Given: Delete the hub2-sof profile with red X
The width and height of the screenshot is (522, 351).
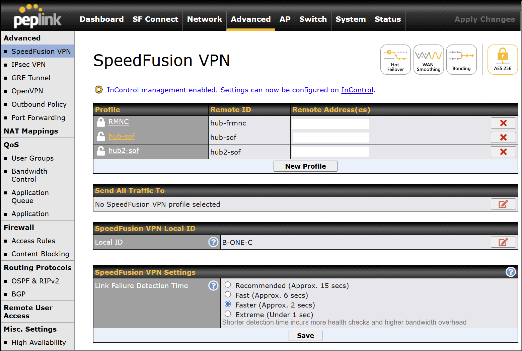Looking at the screenshot, I should 503,152.
